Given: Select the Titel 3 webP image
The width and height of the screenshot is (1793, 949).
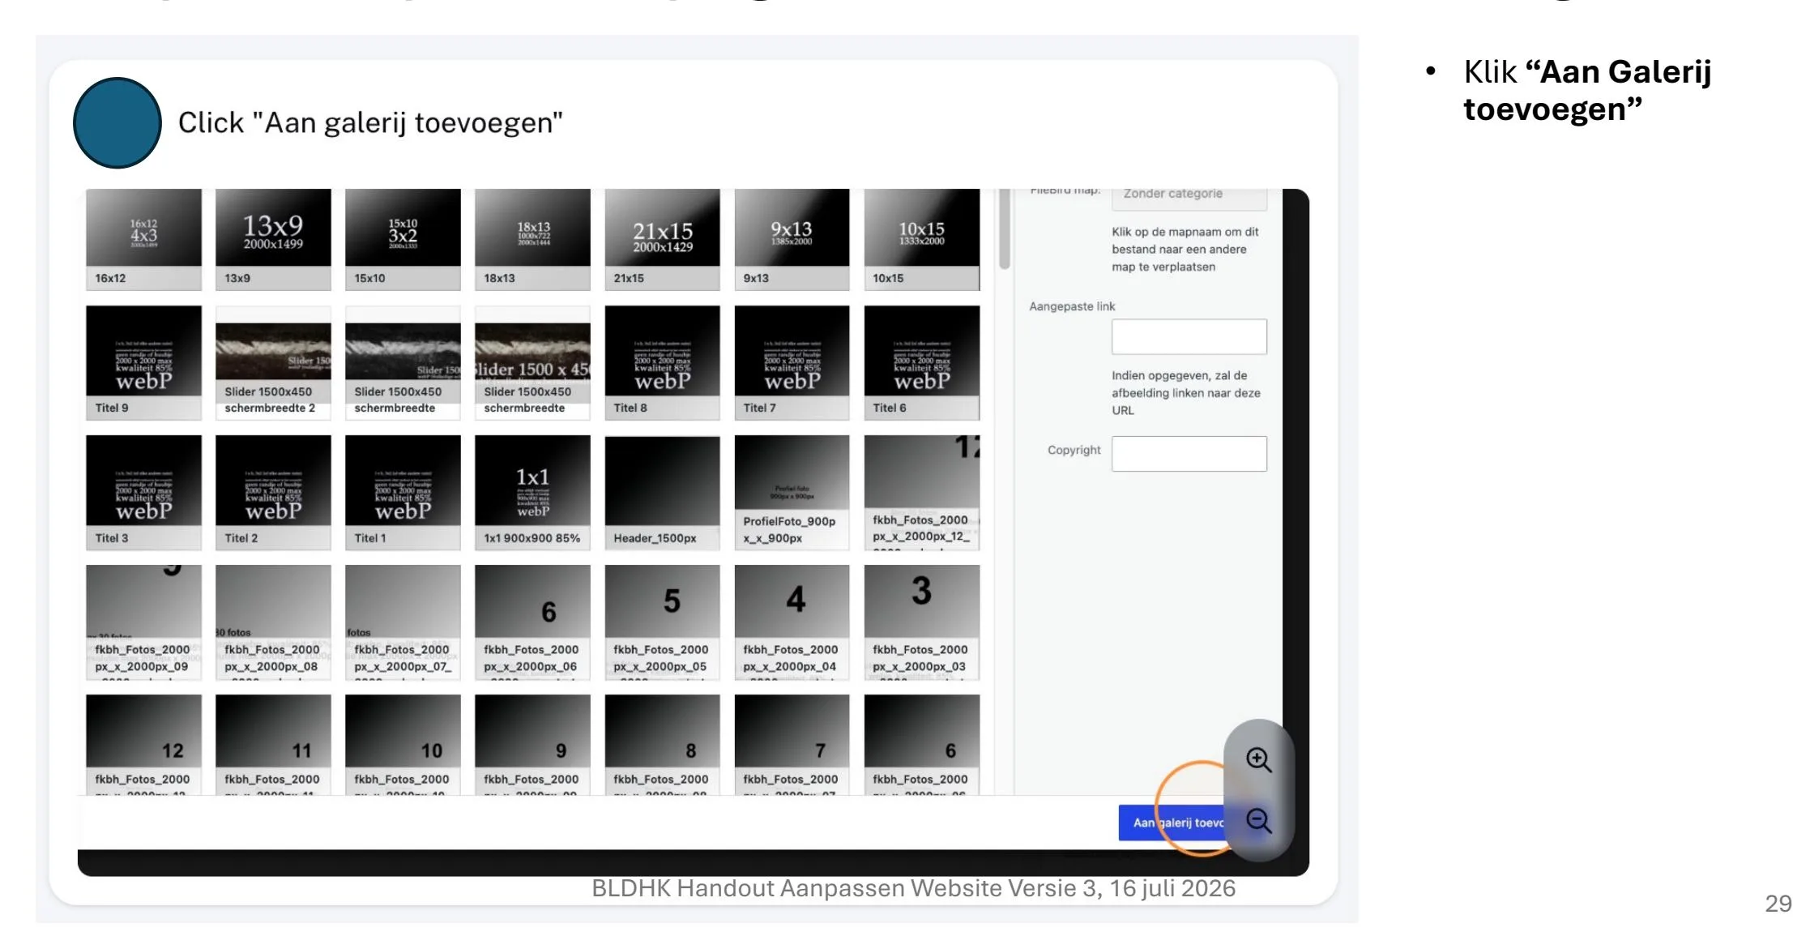Looking at the screenshot, I should click(143, 492).
